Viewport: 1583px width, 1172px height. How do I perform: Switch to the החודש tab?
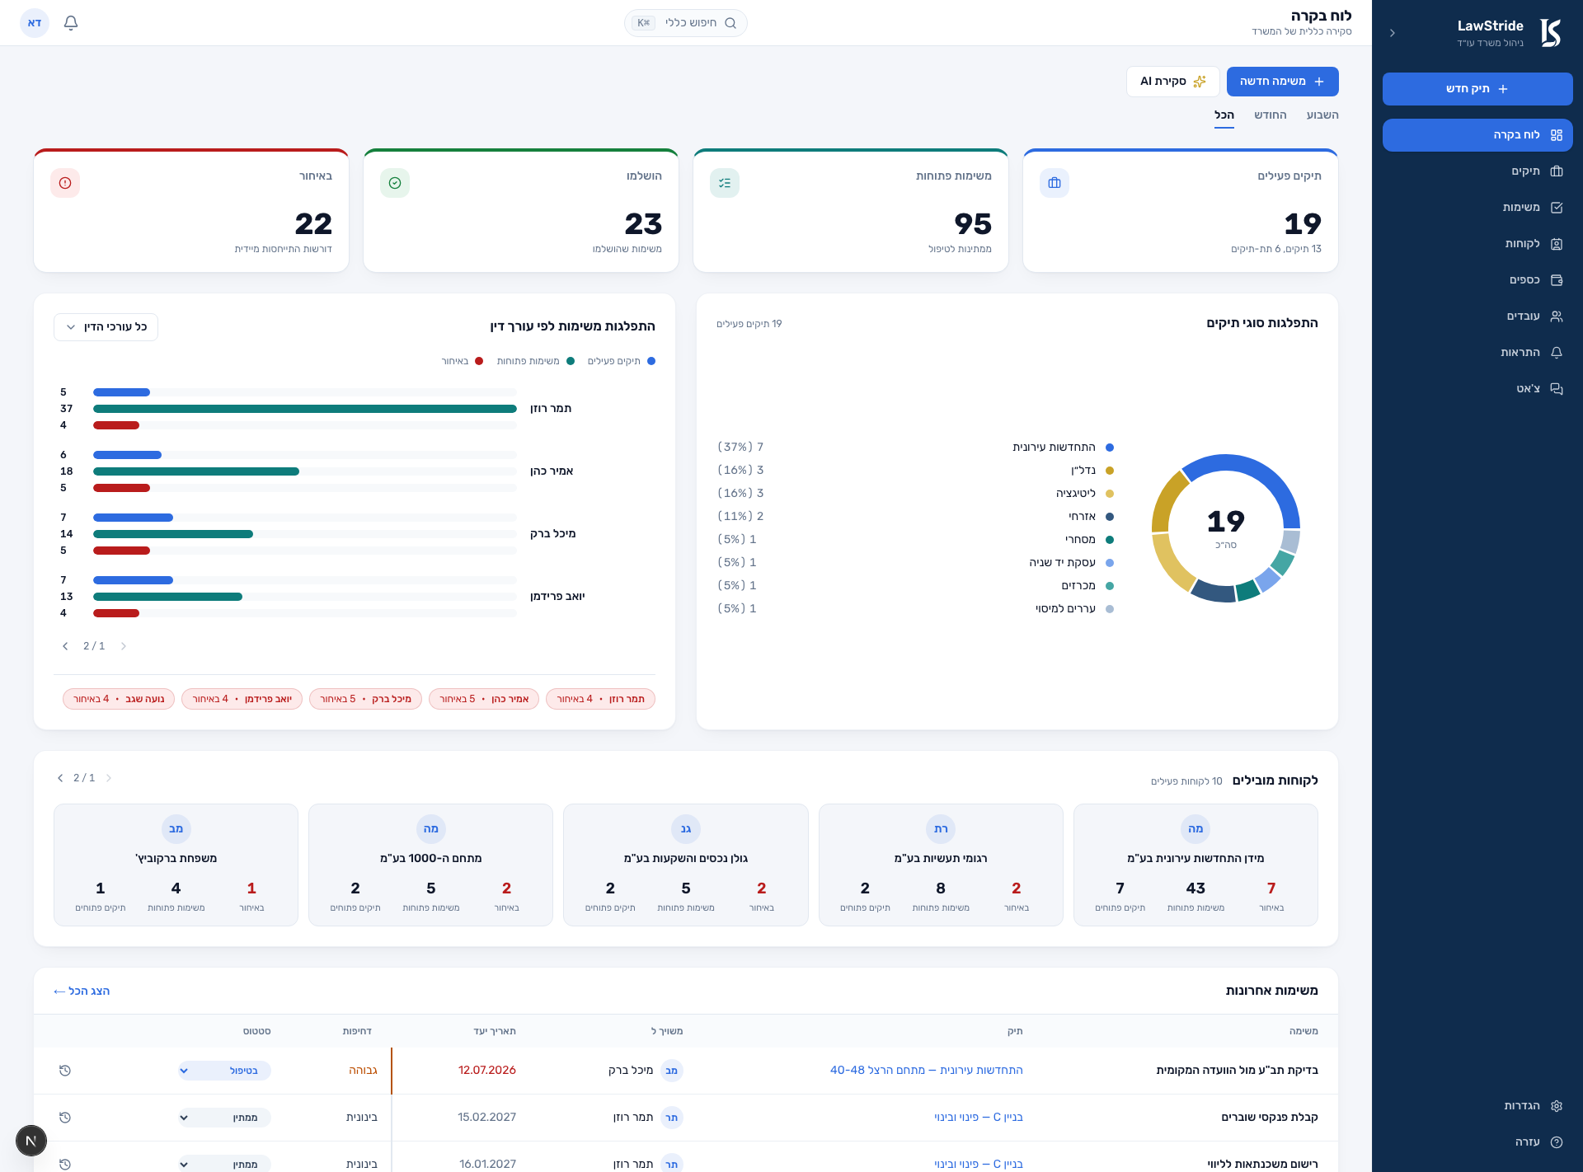(1271, 115)
